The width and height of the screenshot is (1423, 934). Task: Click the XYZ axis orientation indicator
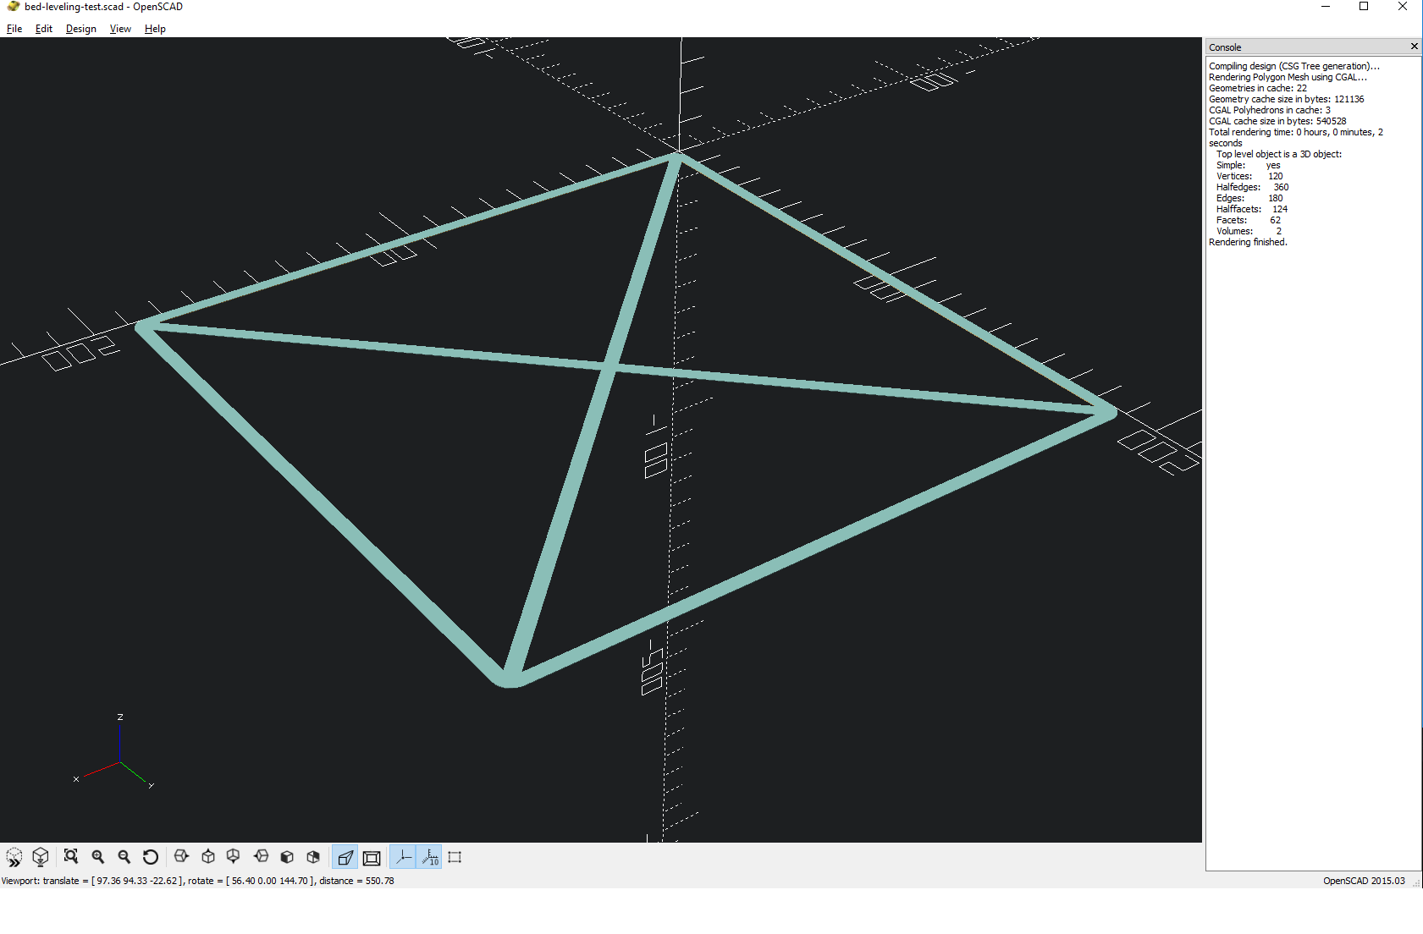coord(114,753)
